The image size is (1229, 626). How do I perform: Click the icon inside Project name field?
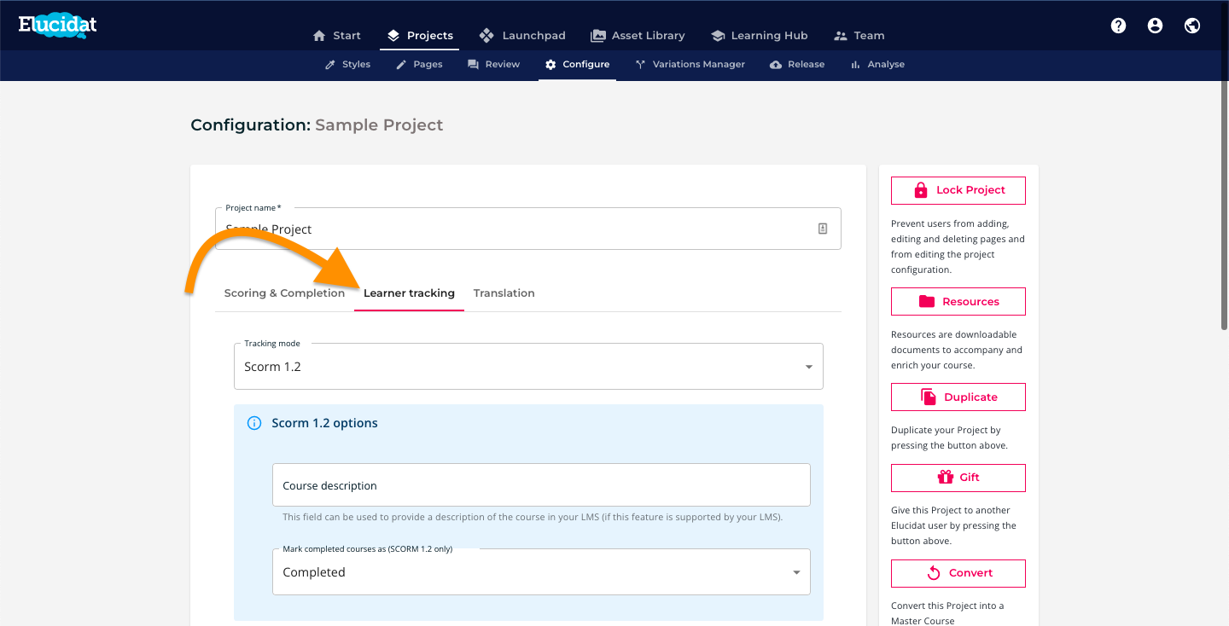pyautogui.click(x=823, y=229)
